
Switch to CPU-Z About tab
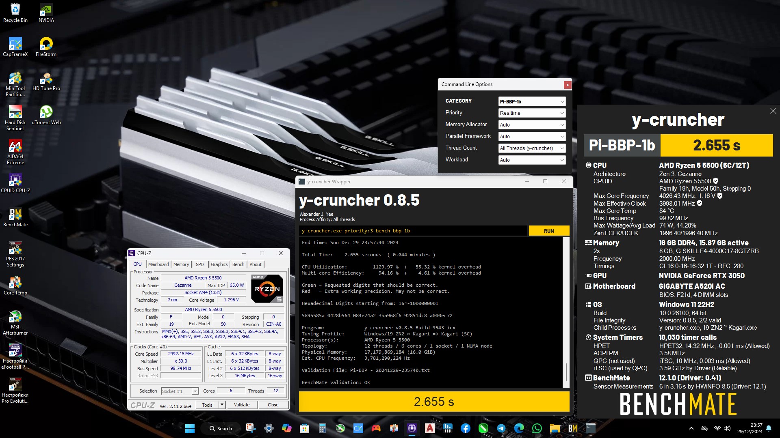[256, 264]
